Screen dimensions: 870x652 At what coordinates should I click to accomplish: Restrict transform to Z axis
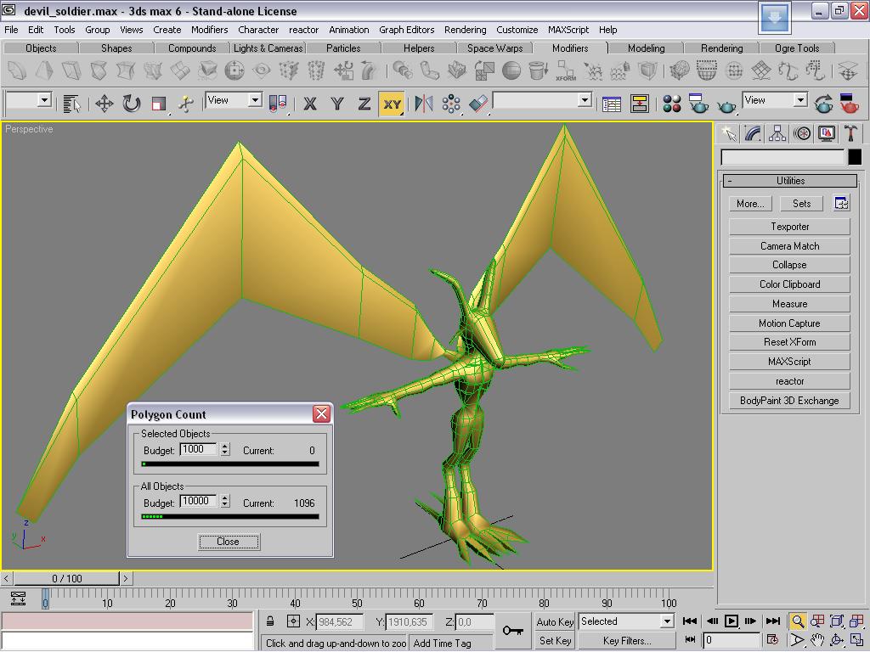(364, 104)
